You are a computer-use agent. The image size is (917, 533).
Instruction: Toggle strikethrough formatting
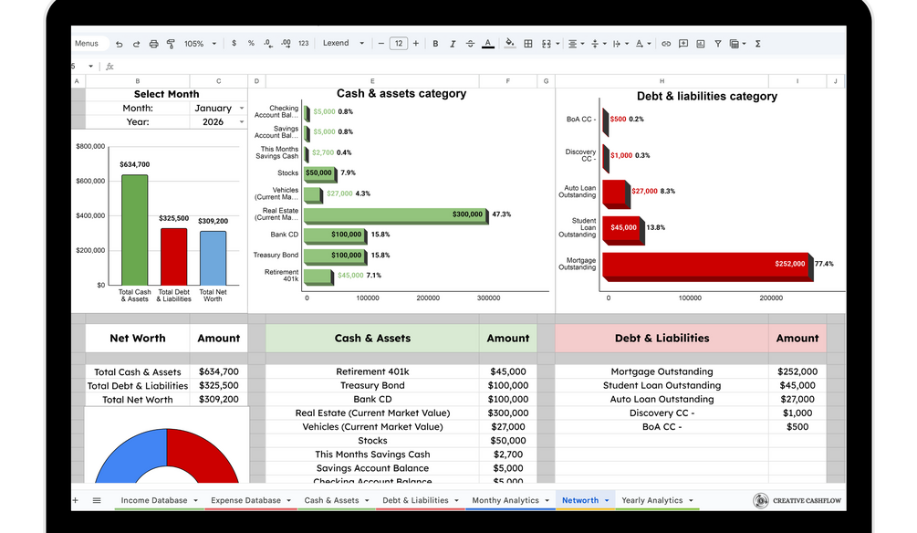pyautogui.click(x=470, y=44)
